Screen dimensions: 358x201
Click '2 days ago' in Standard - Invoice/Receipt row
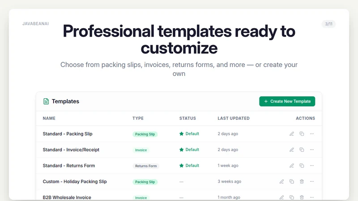[x=228, y=150]
